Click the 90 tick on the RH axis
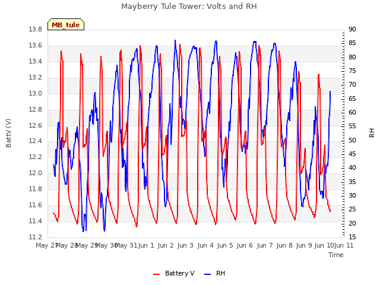 352,30
